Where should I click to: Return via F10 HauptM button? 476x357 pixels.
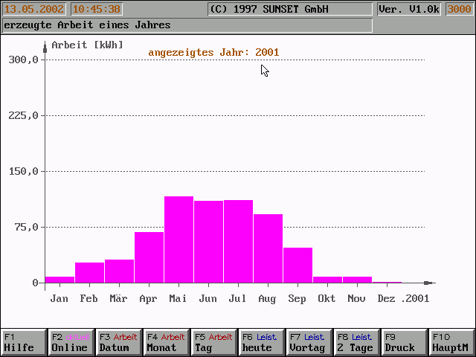(x=451, y=342)
